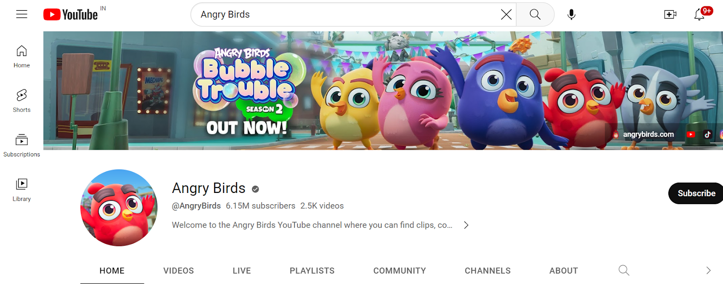Open Shorts in the sidebar
Screen dimensions: 723x284
click(22, 101)
